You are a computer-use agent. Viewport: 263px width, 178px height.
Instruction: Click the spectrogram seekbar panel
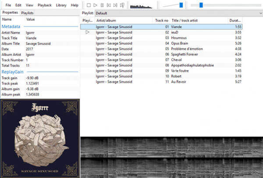tap(171, 157)
